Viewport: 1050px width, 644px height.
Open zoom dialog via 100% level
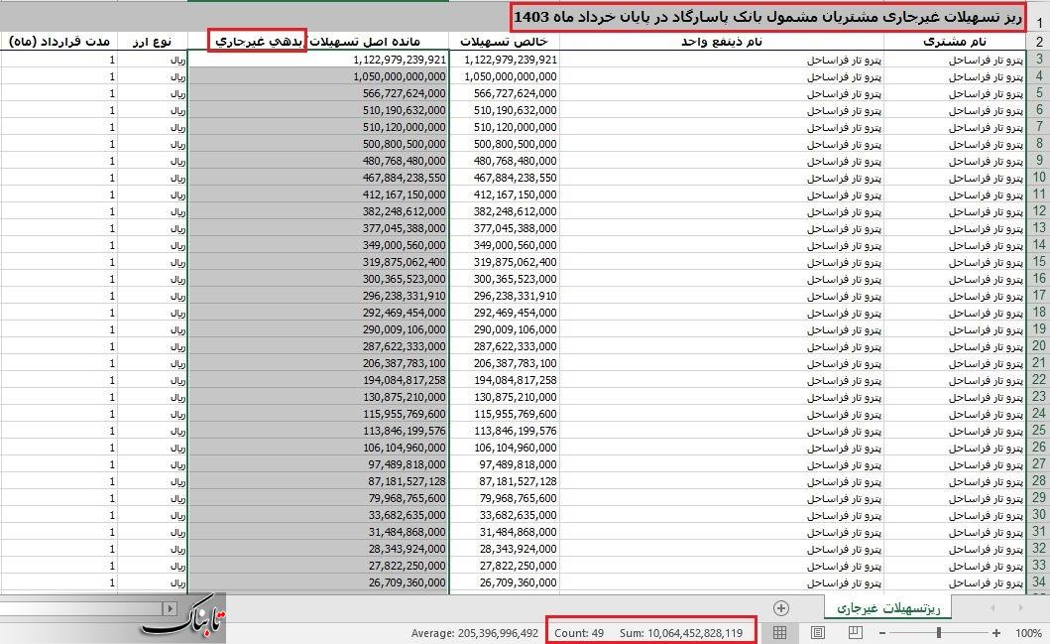(1028, 633)
